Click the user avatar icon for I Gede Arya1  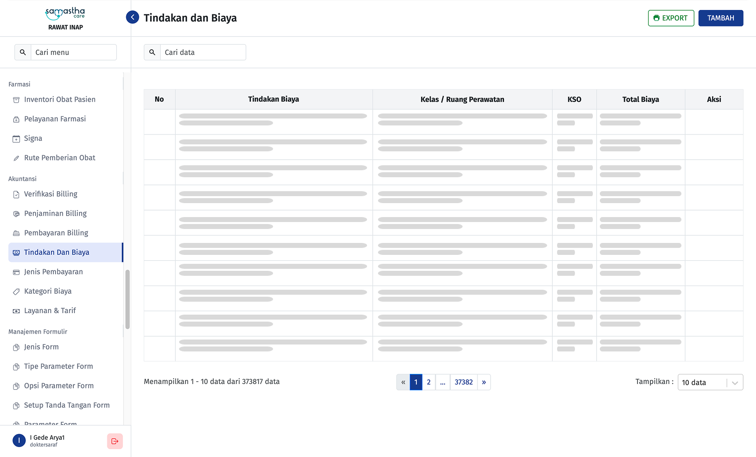pyautogui.click(x=19, y=441)
